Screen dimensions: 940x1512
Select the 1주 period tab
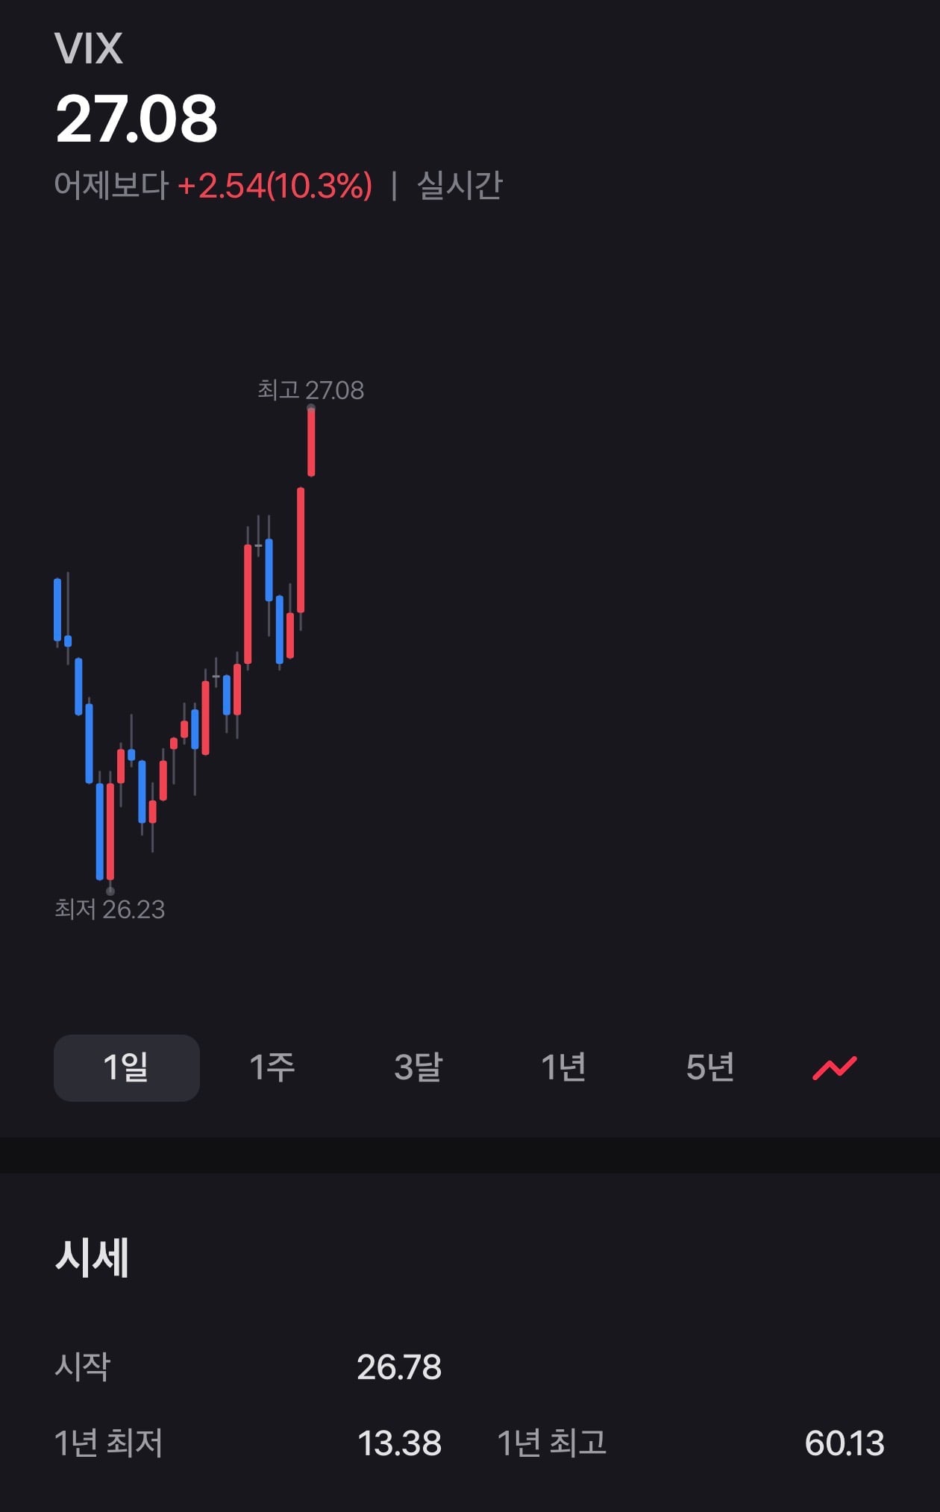point(272,1067)
